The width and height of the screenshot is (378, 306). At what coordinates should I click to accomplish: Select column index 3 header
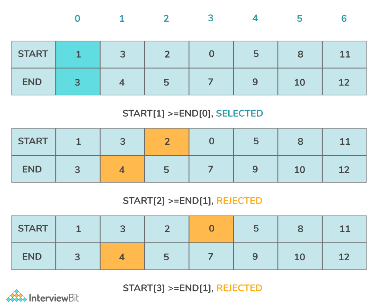[211, 18]
